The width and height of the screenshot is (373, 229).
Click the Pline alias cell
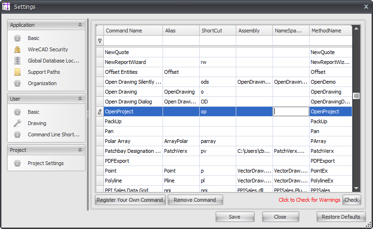coord(181,181)
